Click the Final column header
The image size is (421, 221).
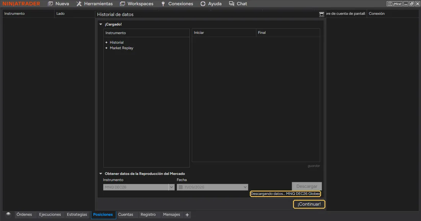[x=288, y=33]
